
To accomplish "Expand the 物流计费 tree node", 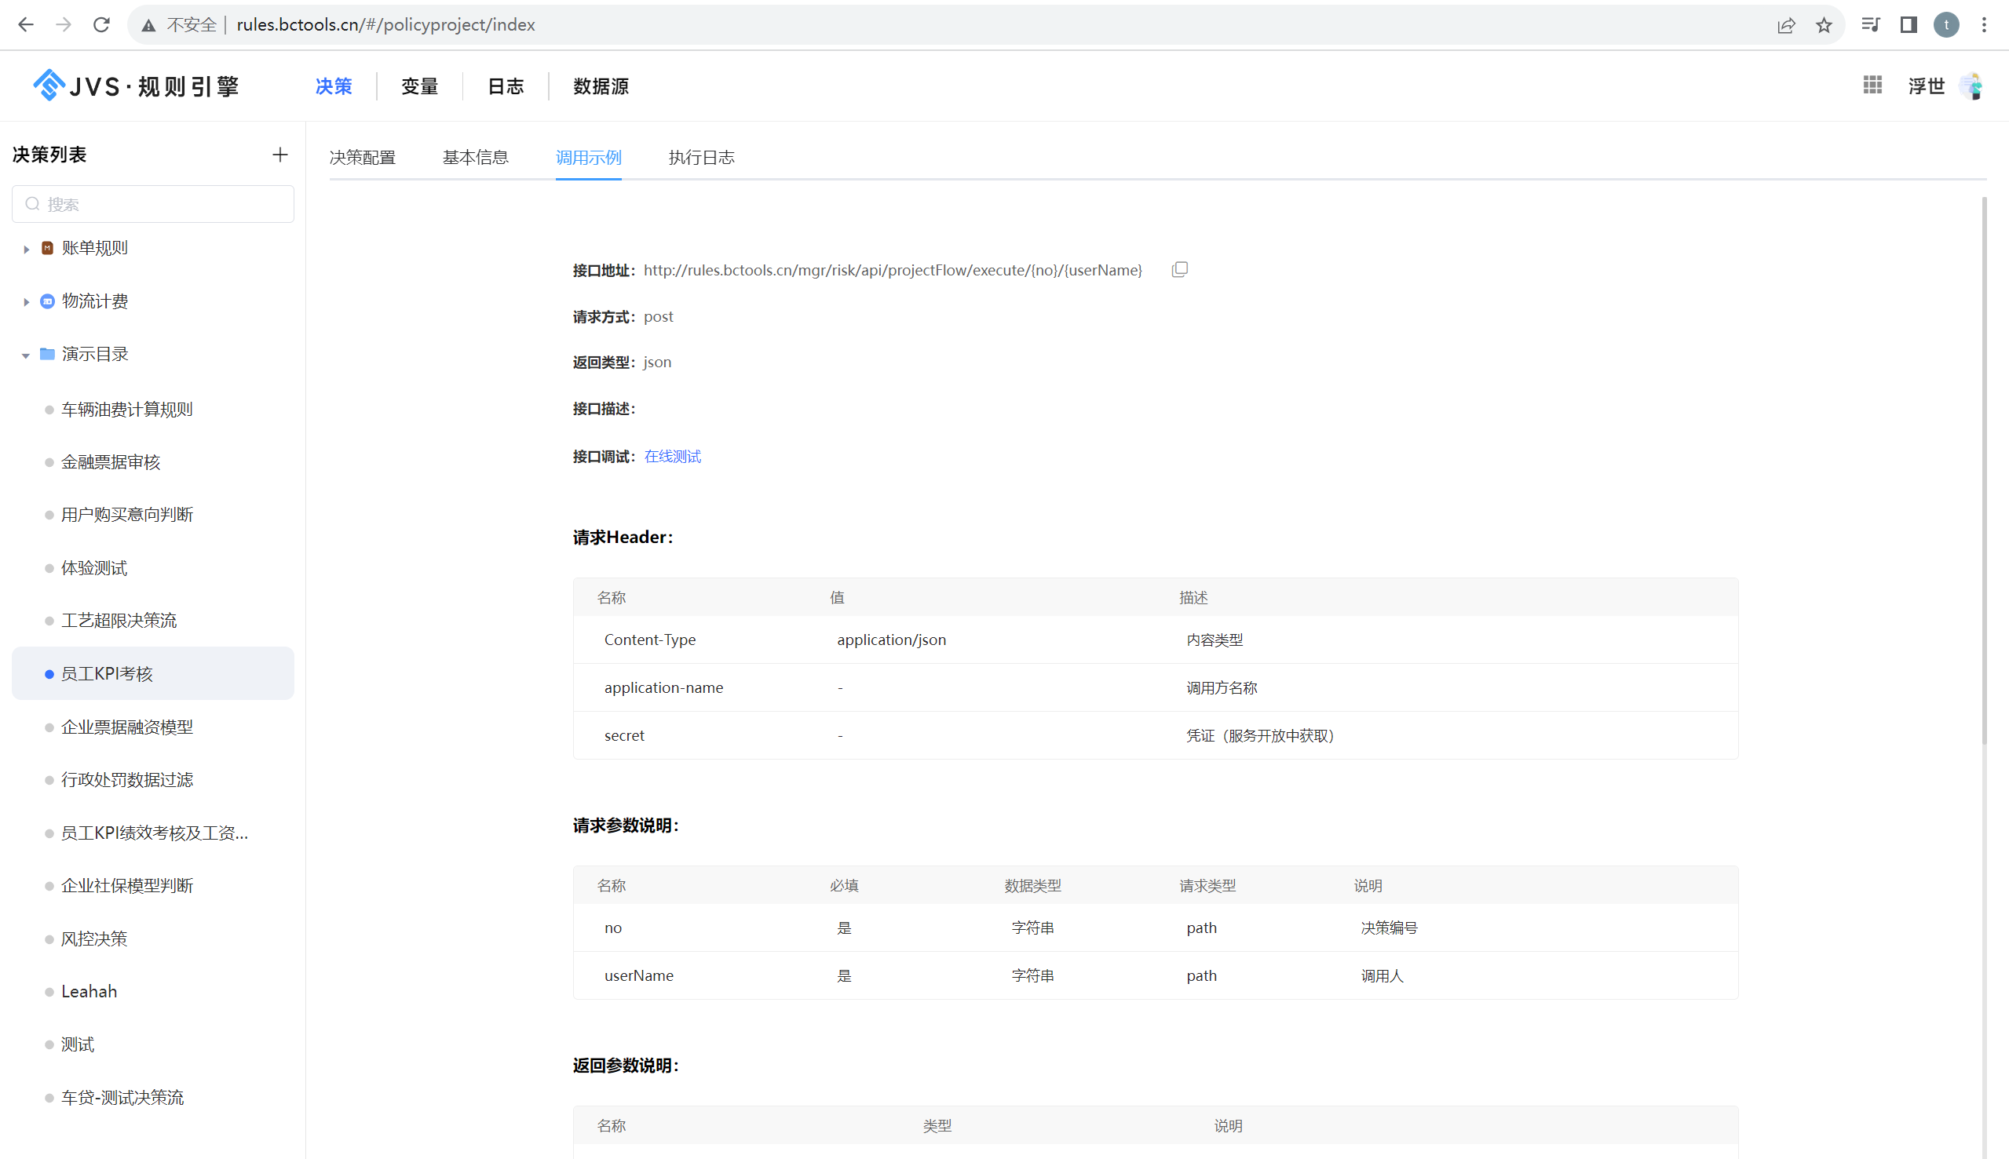I will pos(25,301).
